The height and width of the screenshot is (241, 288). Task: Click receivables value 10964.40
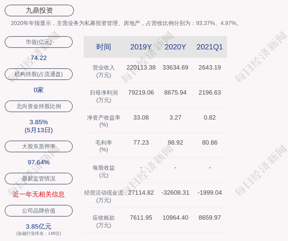click(x=175, y=218)
